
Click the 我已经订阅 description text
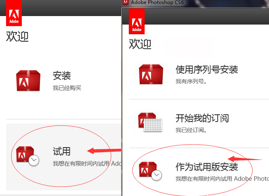pyautogui.click(x=191, y=130)
